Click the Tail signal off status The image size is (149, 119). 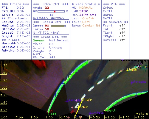[x=122, y=29]
